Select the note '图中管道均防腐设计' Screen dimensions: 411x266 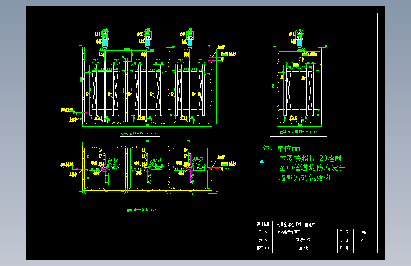click(x=312, y=168)
